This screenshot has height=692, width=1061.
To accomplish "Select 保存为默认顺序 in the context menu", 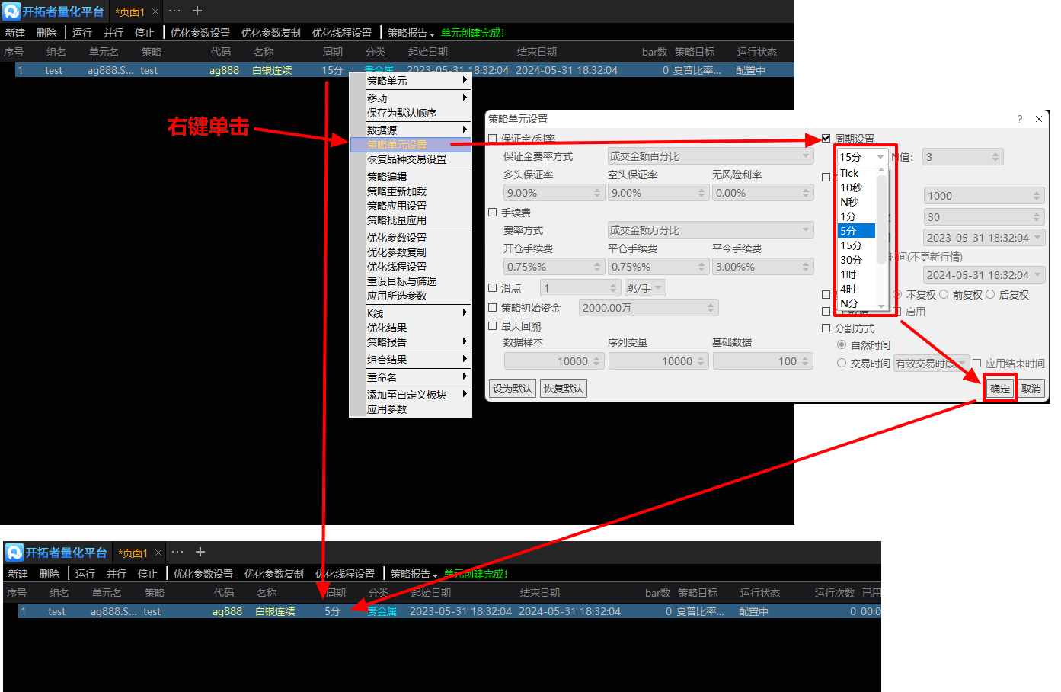I will coord(411,113).
